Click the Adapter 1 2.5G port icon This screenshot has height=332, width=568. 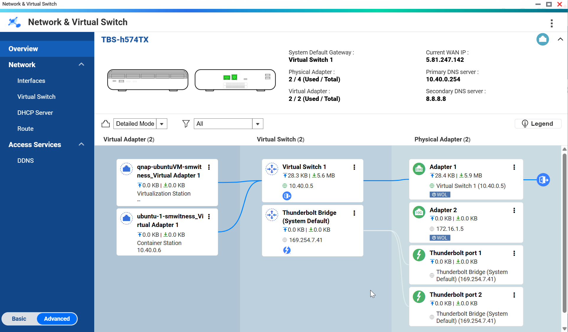tap(419, 169)
